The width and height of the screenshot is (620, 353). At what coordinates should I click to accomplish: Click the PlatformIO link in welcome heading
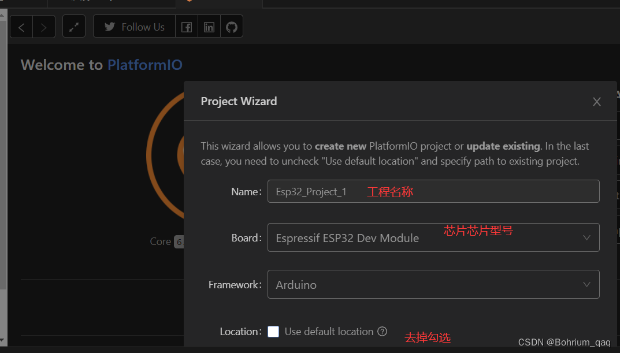coord(144,65)
